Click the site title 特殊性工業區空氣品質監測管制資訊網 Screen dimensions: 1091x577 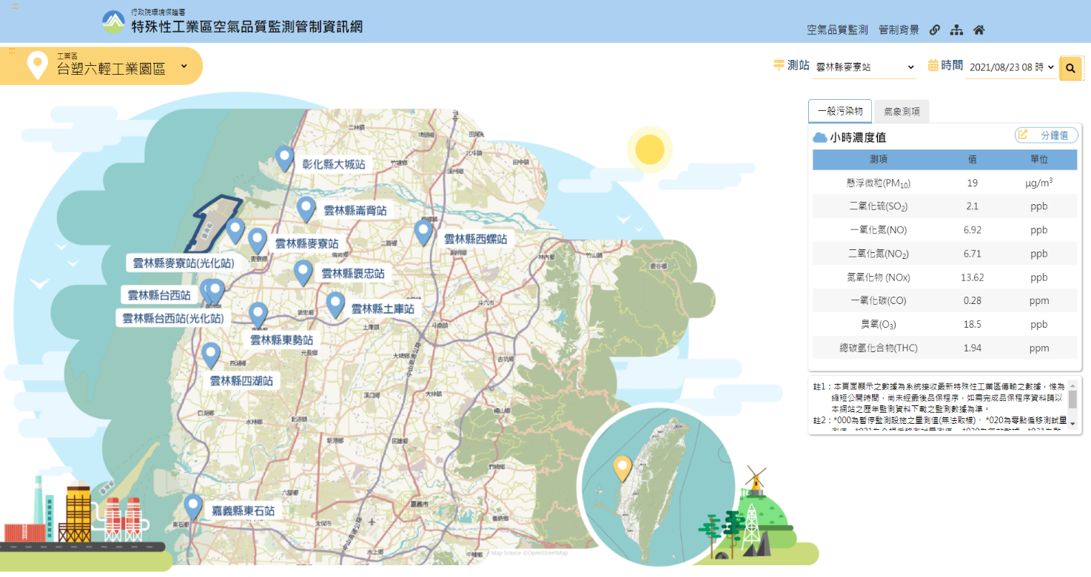[x=246, y=27]
